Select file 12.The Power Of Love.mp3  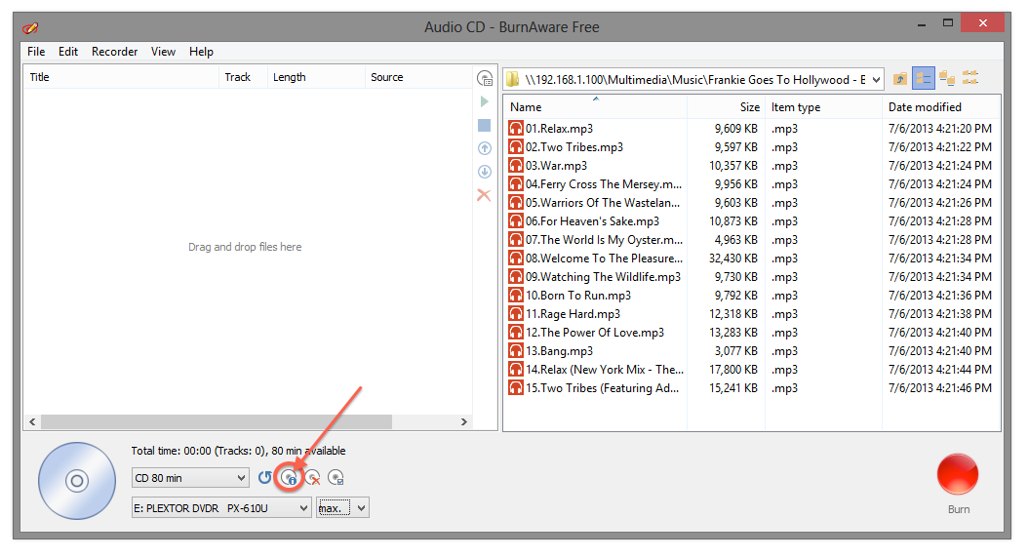pos(595,333)
